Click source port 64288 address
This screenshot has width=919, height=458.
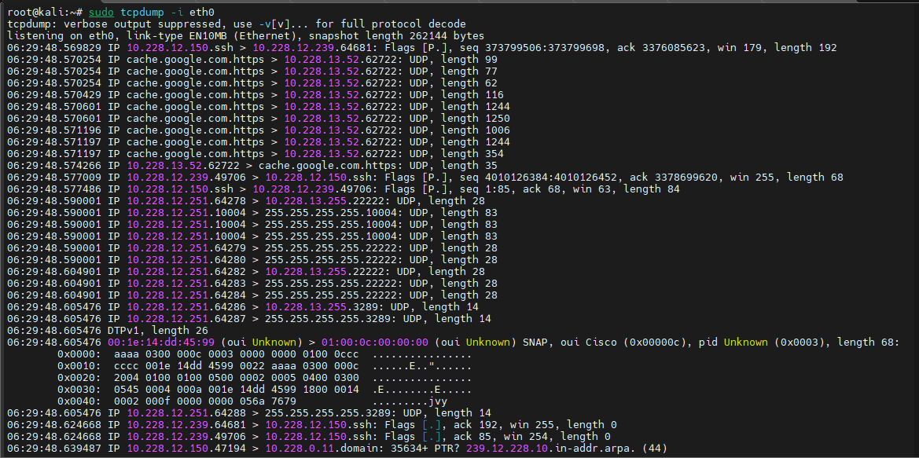pos(186,413)
